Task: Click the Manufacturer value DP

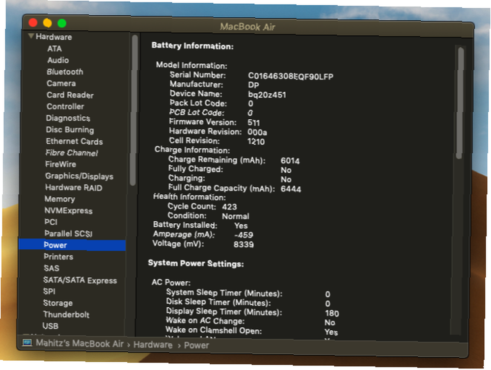Action: click(x=253, y=85)
